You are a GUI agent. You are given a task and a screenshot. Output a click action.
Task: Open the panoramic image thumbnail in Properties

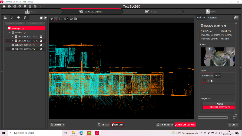point(218,57)
